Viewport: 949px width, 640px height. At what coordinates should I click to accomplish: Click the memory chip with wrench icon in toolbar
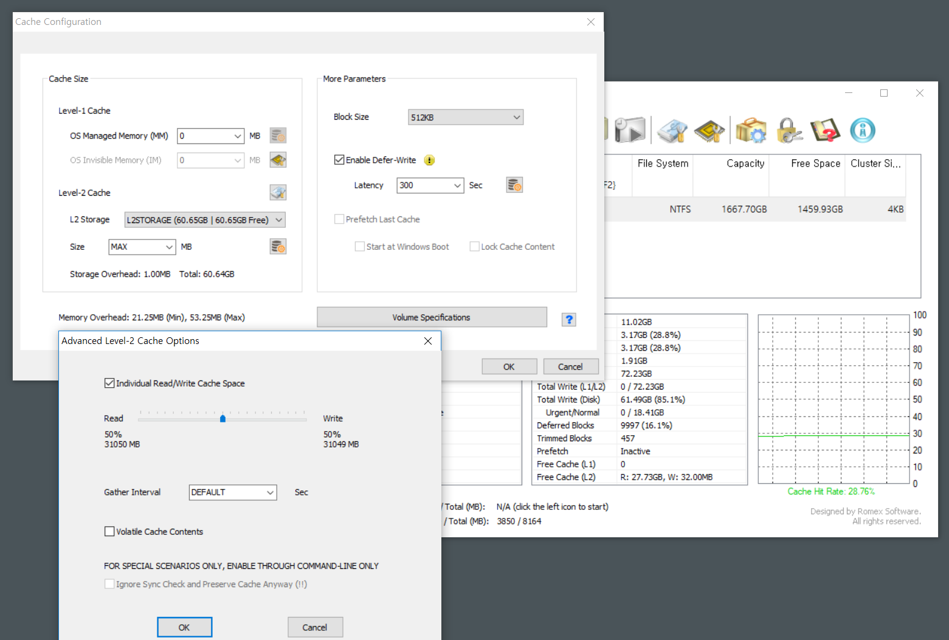tap(709, 130)
